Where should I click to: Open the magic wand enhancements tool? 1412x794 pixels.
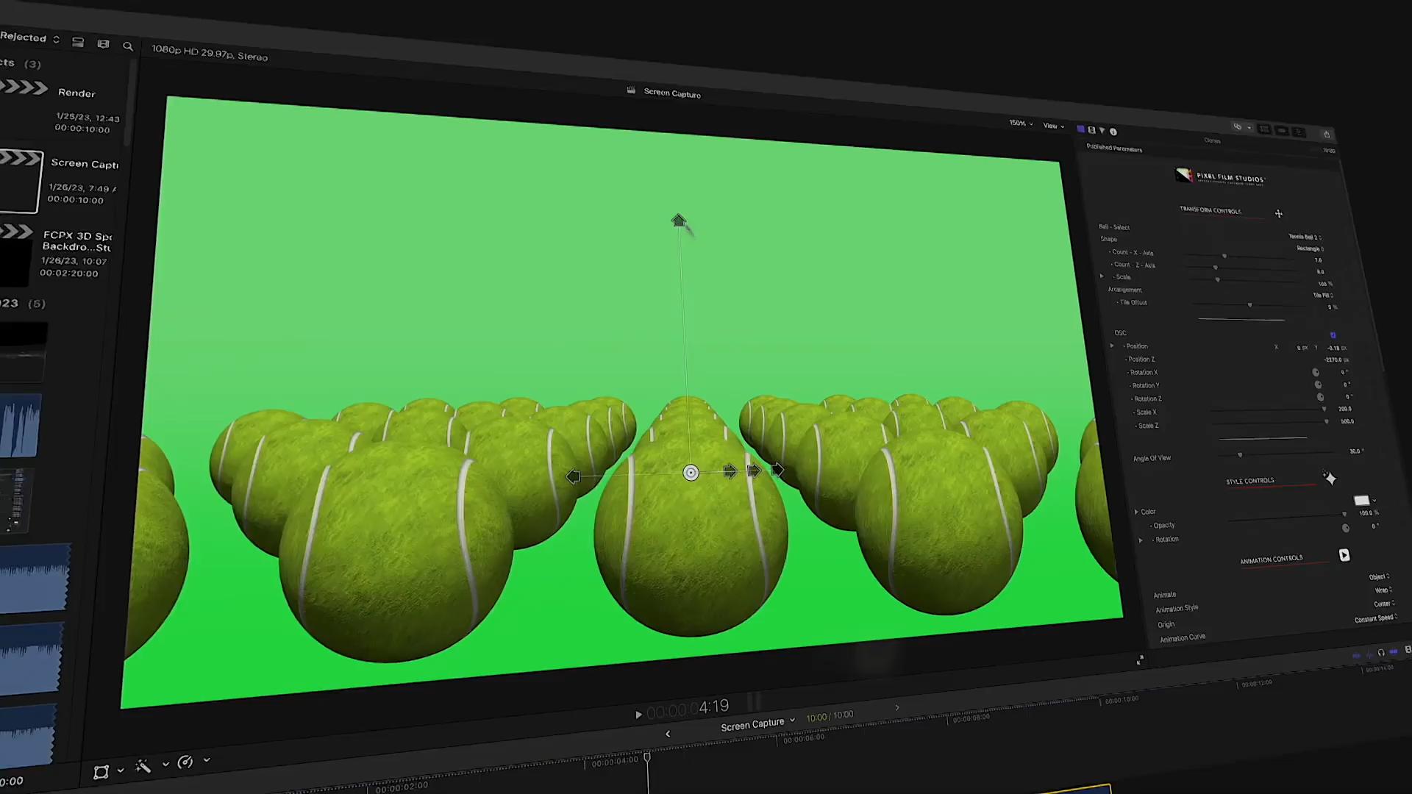143,767
